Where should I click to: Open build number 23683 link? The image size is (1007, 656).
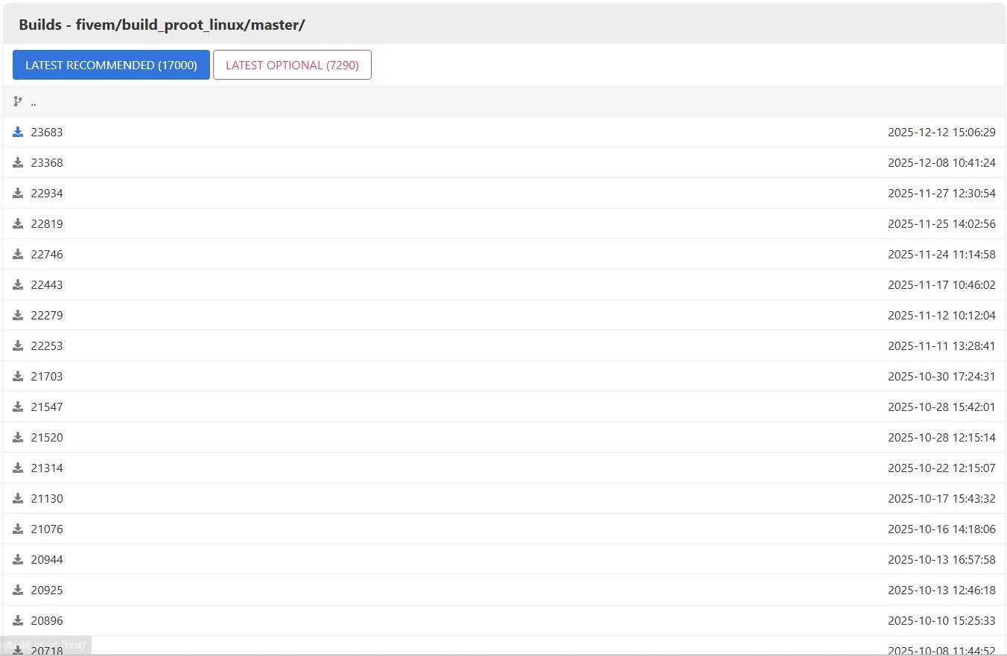[x=47, y=133]
